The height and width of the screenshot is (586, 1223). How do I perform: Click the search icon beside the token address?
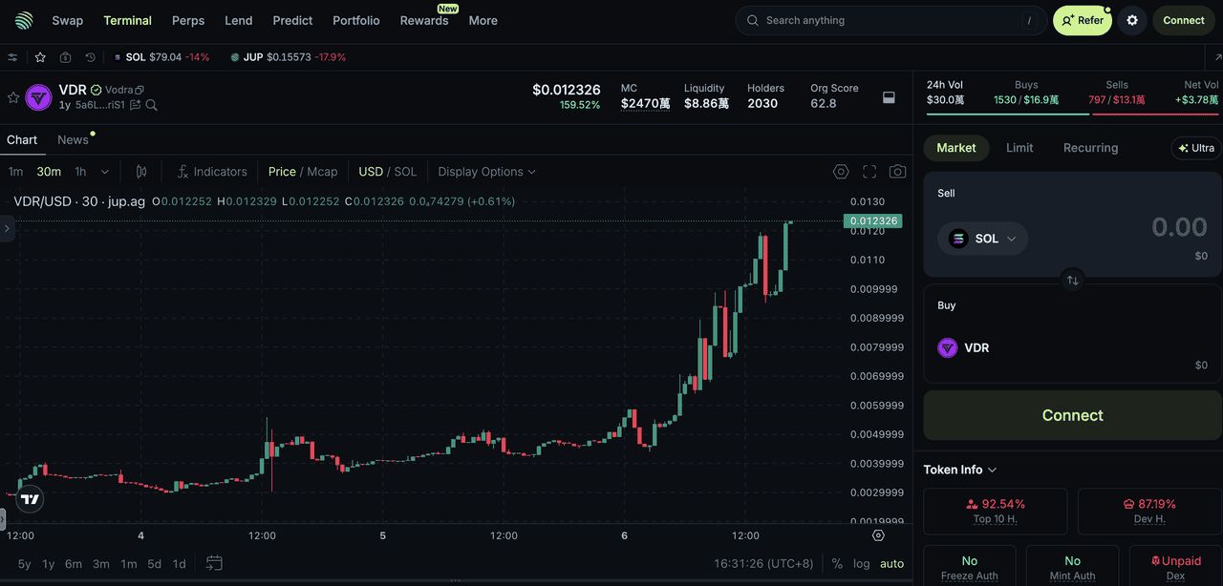(151, 105)
